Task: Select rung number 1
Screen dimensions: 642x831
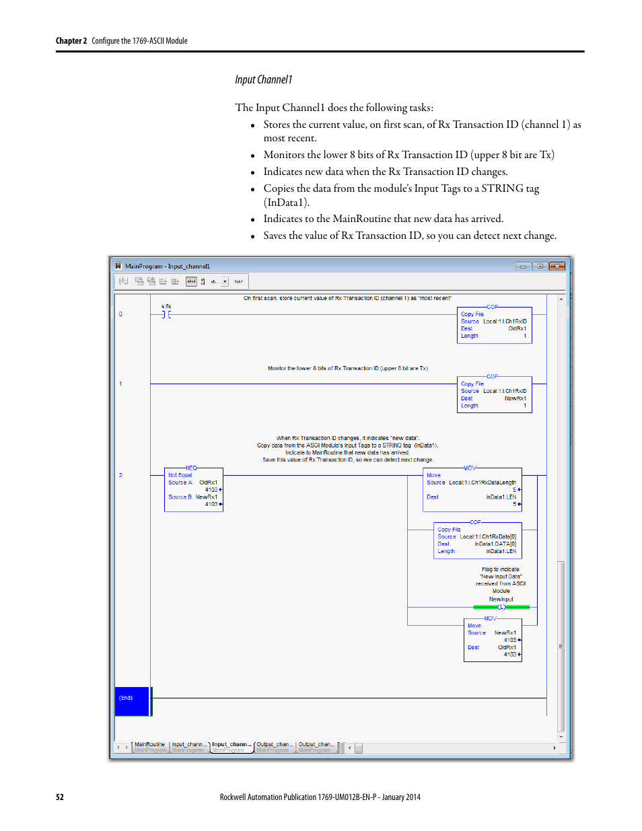Action: coord(121,384)
